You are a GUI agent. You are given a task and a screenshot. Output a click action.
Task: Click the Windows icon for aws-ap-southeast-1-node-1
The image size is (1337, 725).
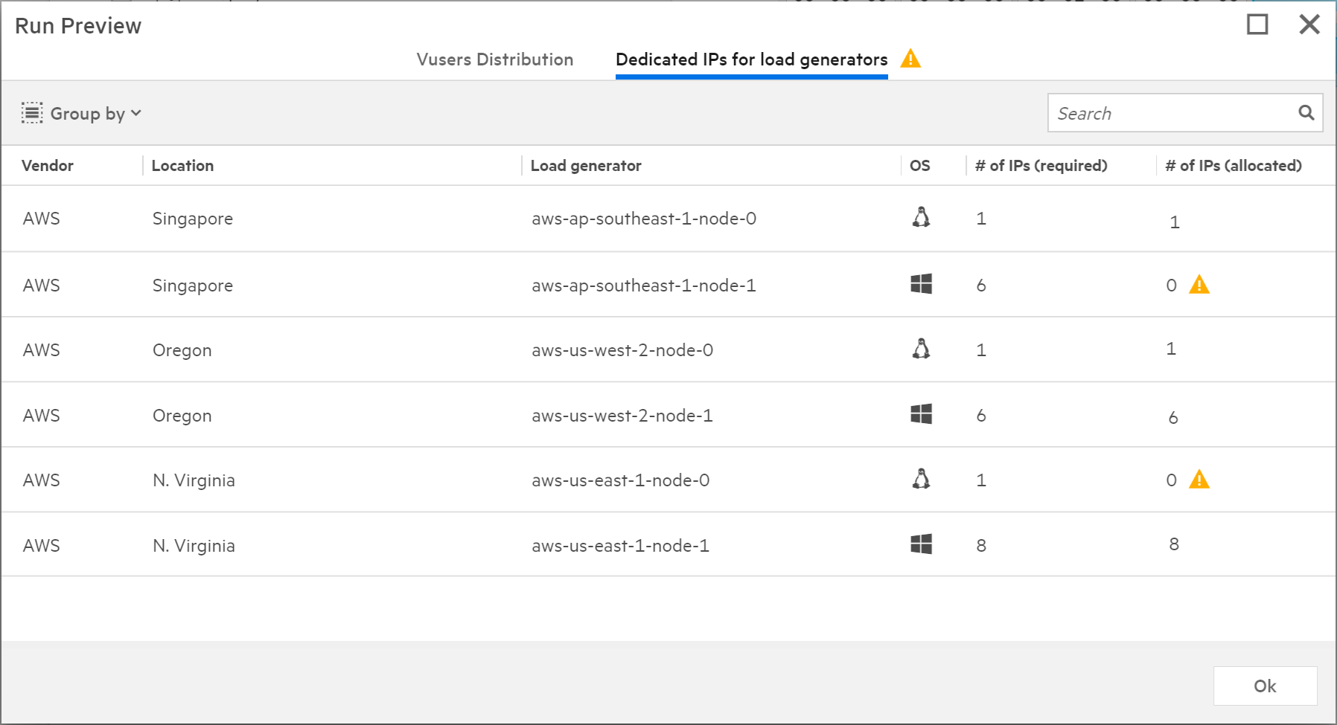pyautogui.click(x=921, y=284)
